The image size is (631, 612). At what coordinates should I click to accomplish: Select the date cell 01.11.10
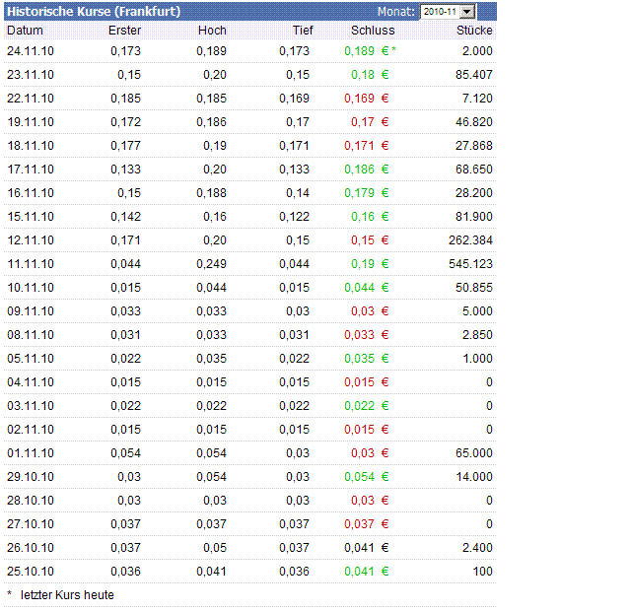[31, 452]
